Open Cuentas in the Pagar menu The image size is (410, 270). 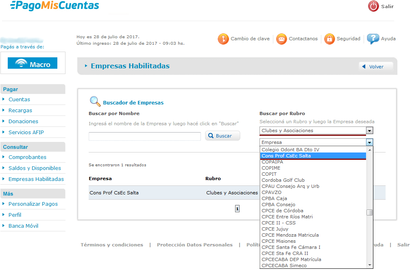pos(19,99)
